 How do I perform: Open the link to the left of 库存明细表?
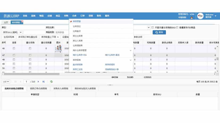tap(78, 65)
